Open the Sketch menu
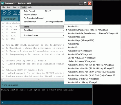 click(x=16, y=7)
